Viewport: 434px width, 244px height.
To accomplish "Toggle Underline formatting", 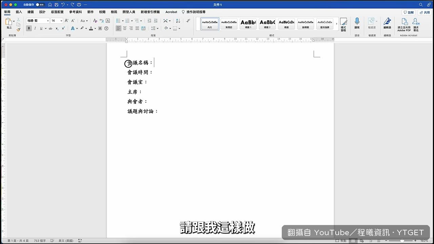I will (x=41, y=28).
